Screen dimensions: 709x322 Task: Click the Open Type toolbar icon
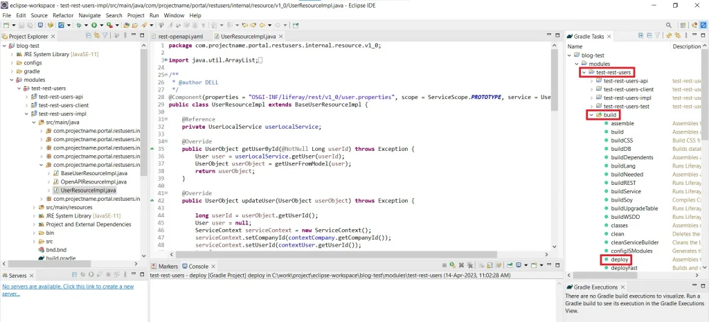point(127,25)
